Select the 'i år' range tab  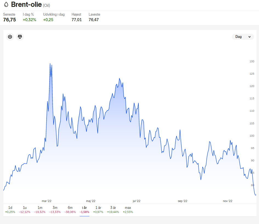pos(84,210)
